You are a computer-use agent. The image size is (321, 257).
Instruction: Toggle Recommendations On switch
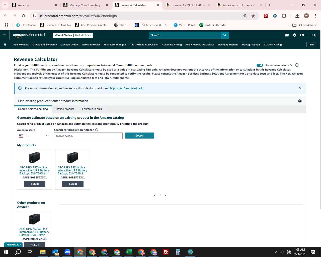[x=260, y=65]
